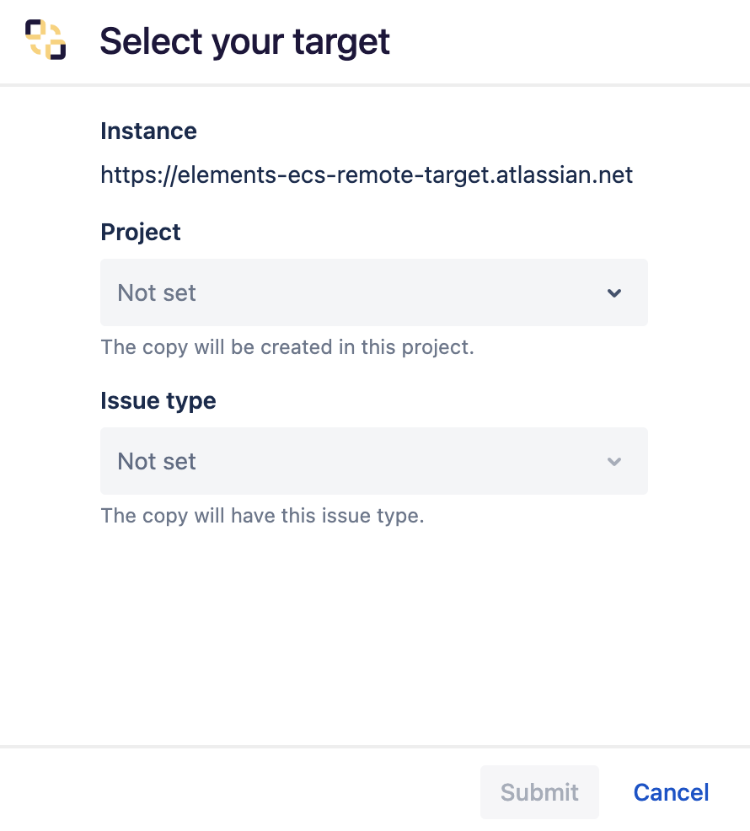Click the divider line above the Submit button
The width and height of the screenshot is (750, 831).
coord(375,747)
